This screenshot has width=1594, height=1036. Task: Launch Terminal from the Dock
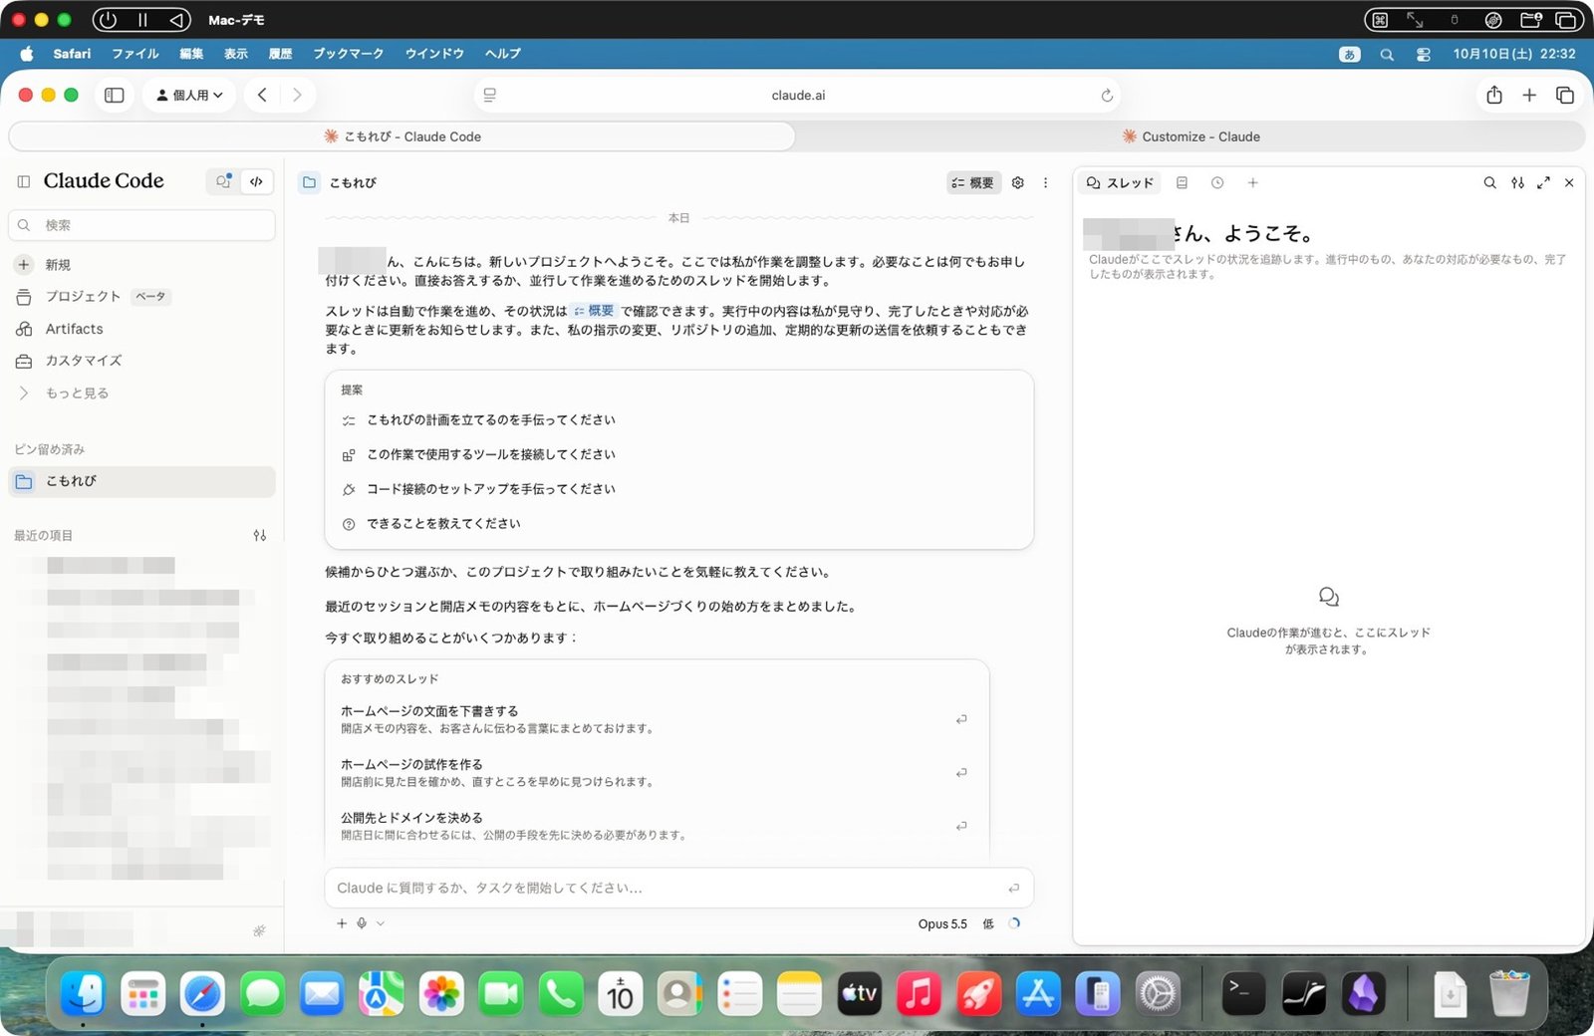[1243, 994]
